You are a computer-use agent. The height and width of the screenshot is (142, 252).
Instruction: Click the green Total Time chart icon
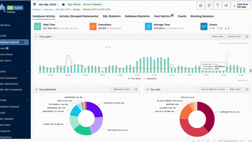[37, 26]
